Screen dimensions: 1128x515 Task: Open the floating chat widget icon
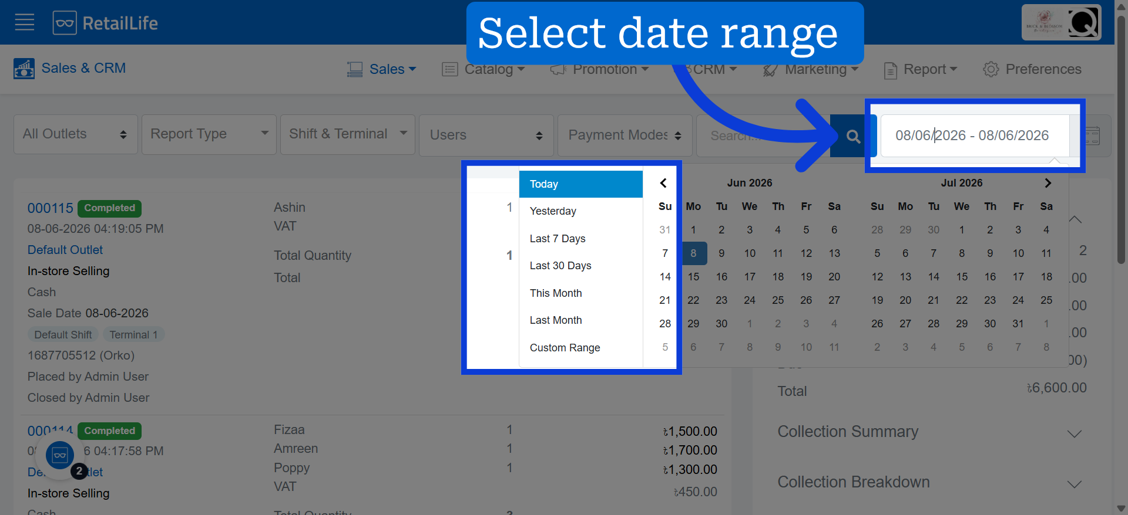coord(60,455)
